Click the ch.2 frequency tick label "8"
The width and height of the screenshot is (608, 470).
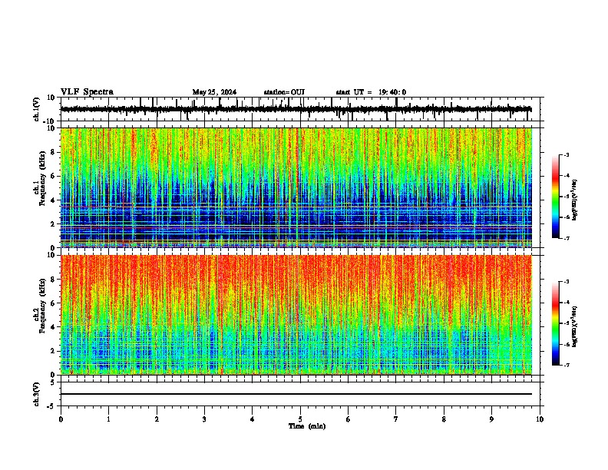coord(53,280)
